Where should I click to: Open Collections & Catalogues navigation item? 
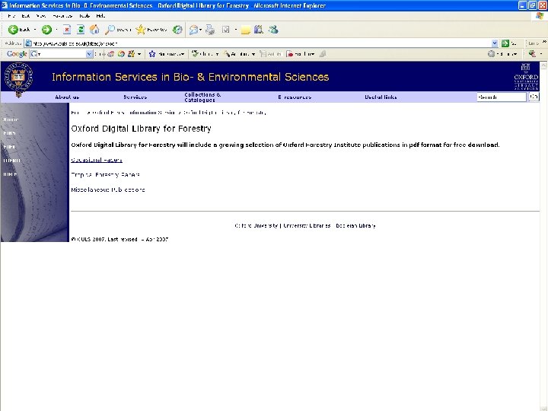click(202, 97)
